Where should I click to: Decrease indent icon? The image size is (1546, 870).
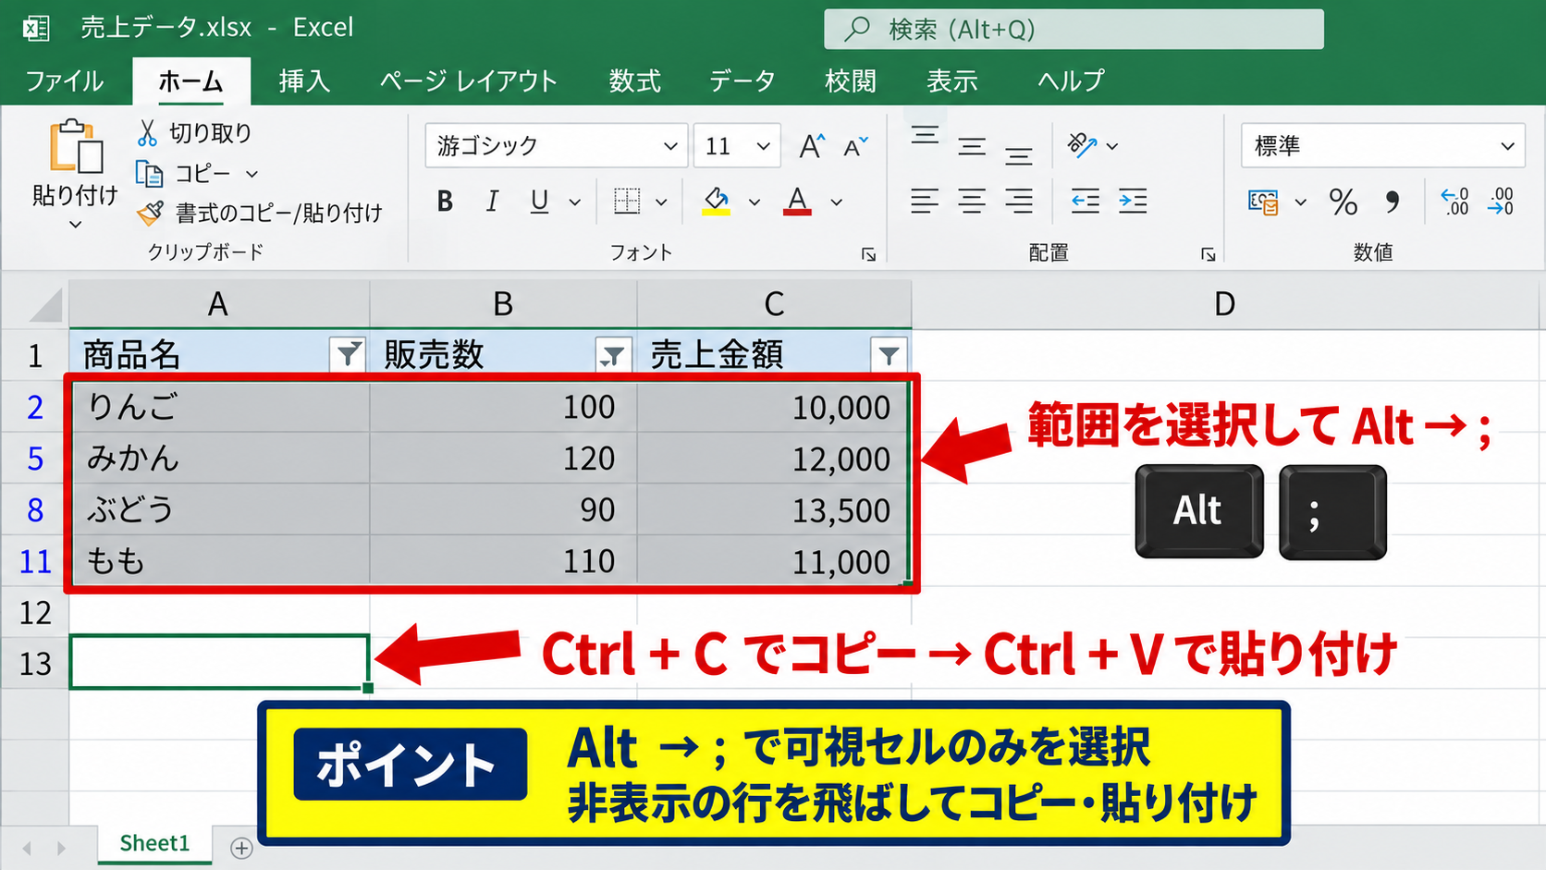pyautogui.click(x=1086, y=201)
